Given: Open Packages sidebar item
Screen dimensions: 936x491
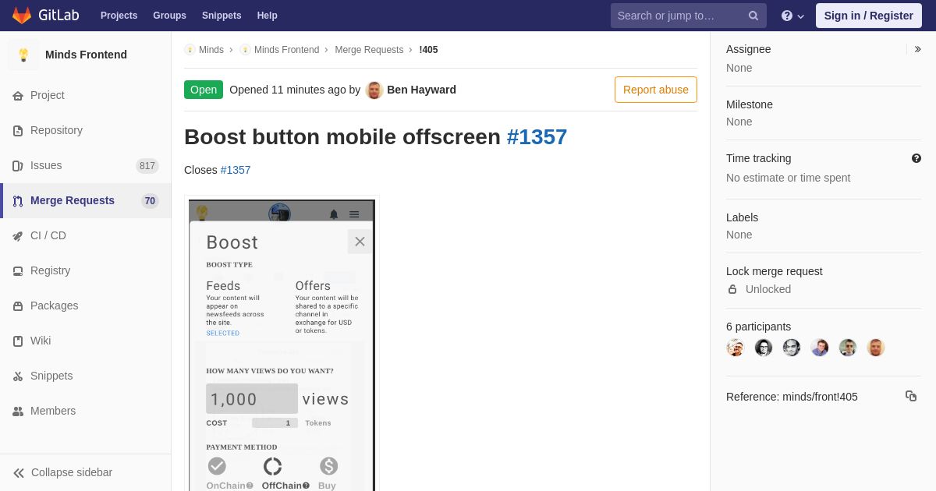Looking at the screenshot, I should [54, 306].
